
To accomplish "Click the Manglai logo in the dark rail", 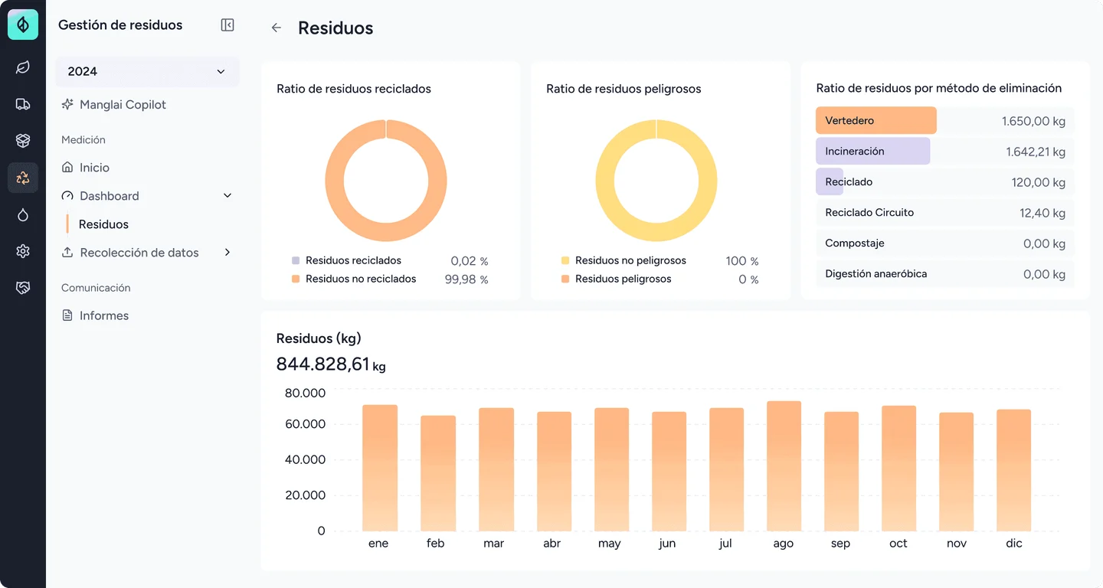I will [23, 24].
